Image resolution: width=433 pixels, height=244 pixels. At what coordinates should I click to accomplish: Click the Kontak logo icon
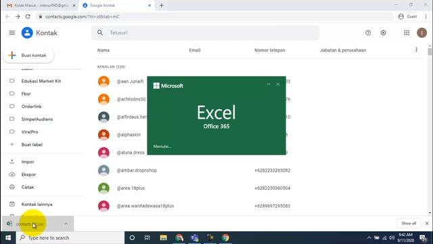tap(27, 33)
